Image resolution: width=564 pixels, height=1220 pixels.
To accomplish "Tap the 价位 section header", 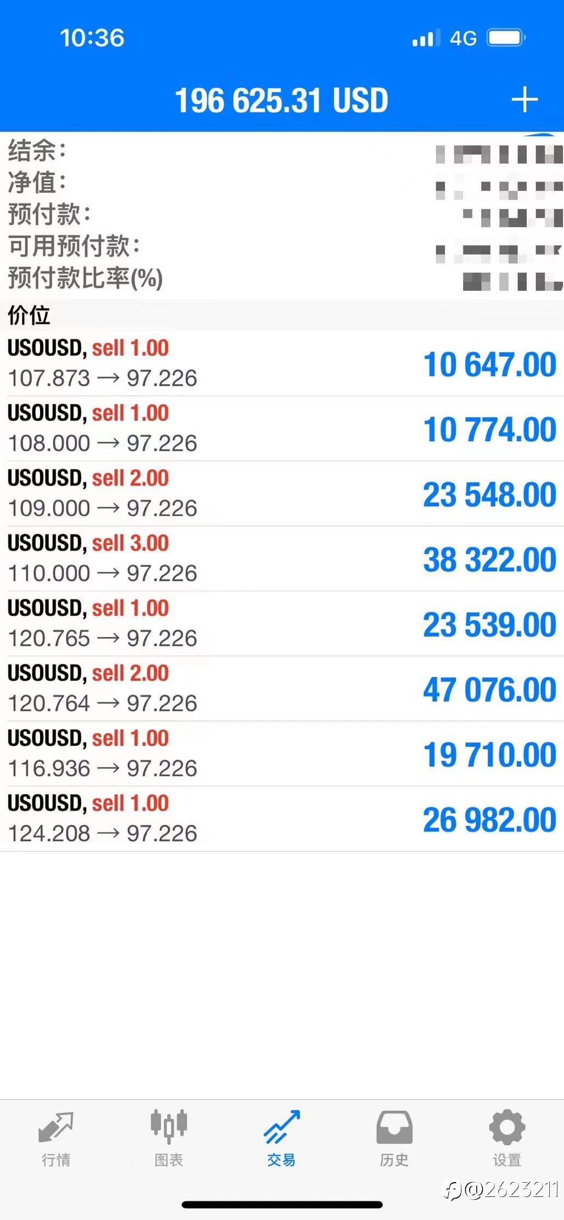I will [x=282, y=315].
